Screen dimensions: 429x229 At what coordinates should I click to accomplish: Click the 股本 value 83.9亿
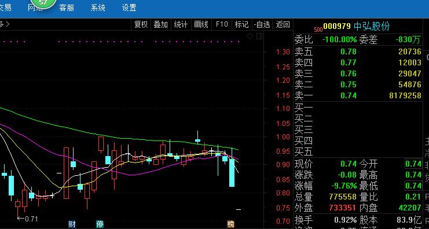click(x=409, y=220)
